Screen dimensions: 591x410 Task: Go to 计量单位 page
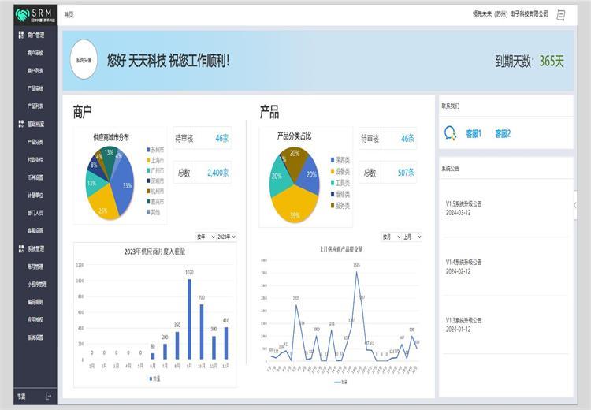click(35, 195)
